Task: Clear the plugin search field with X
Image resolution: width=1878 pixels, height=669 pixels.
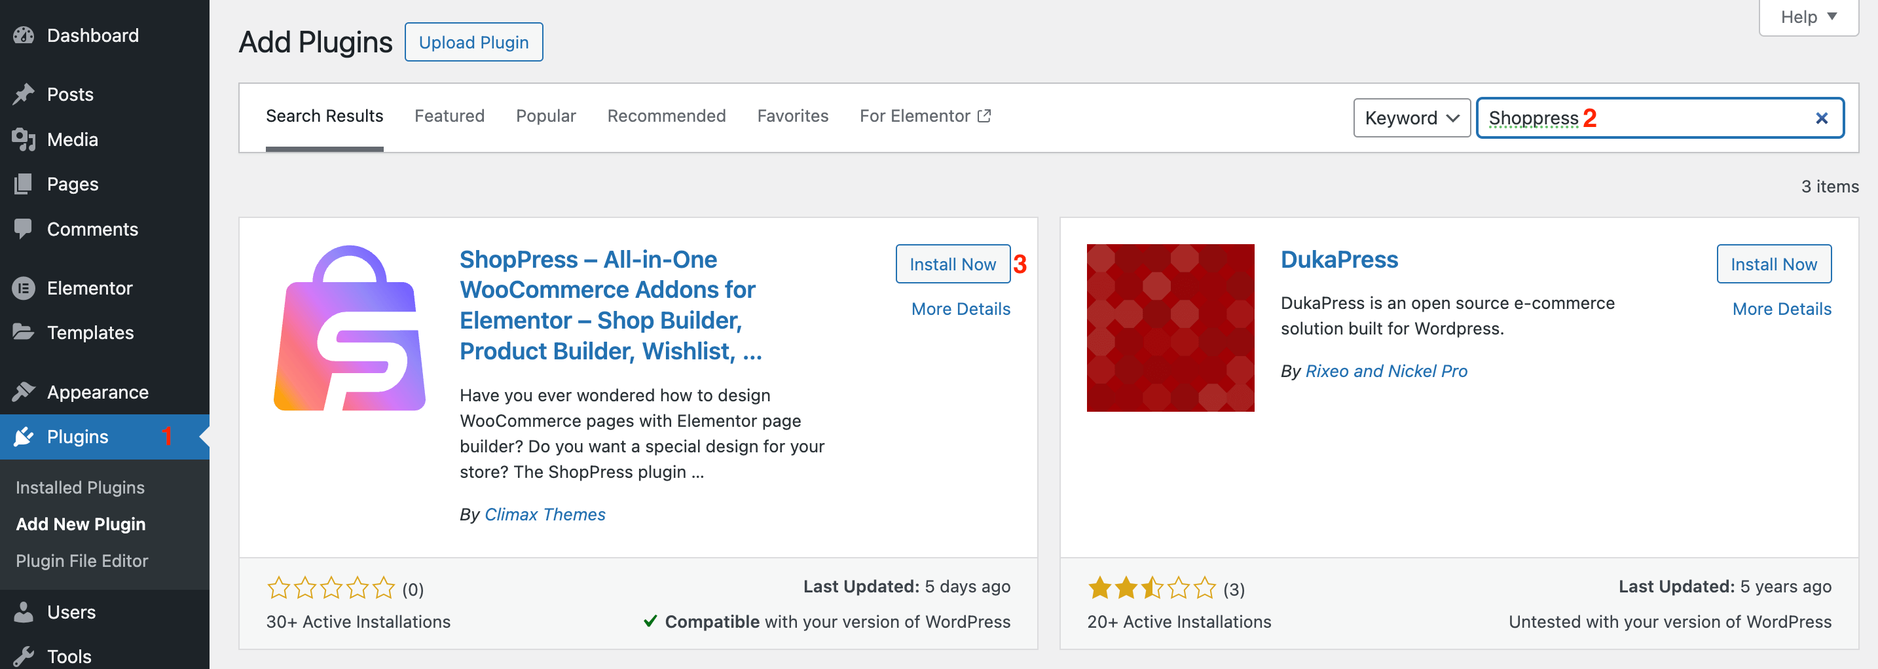Action: [x=1821, y=118]
